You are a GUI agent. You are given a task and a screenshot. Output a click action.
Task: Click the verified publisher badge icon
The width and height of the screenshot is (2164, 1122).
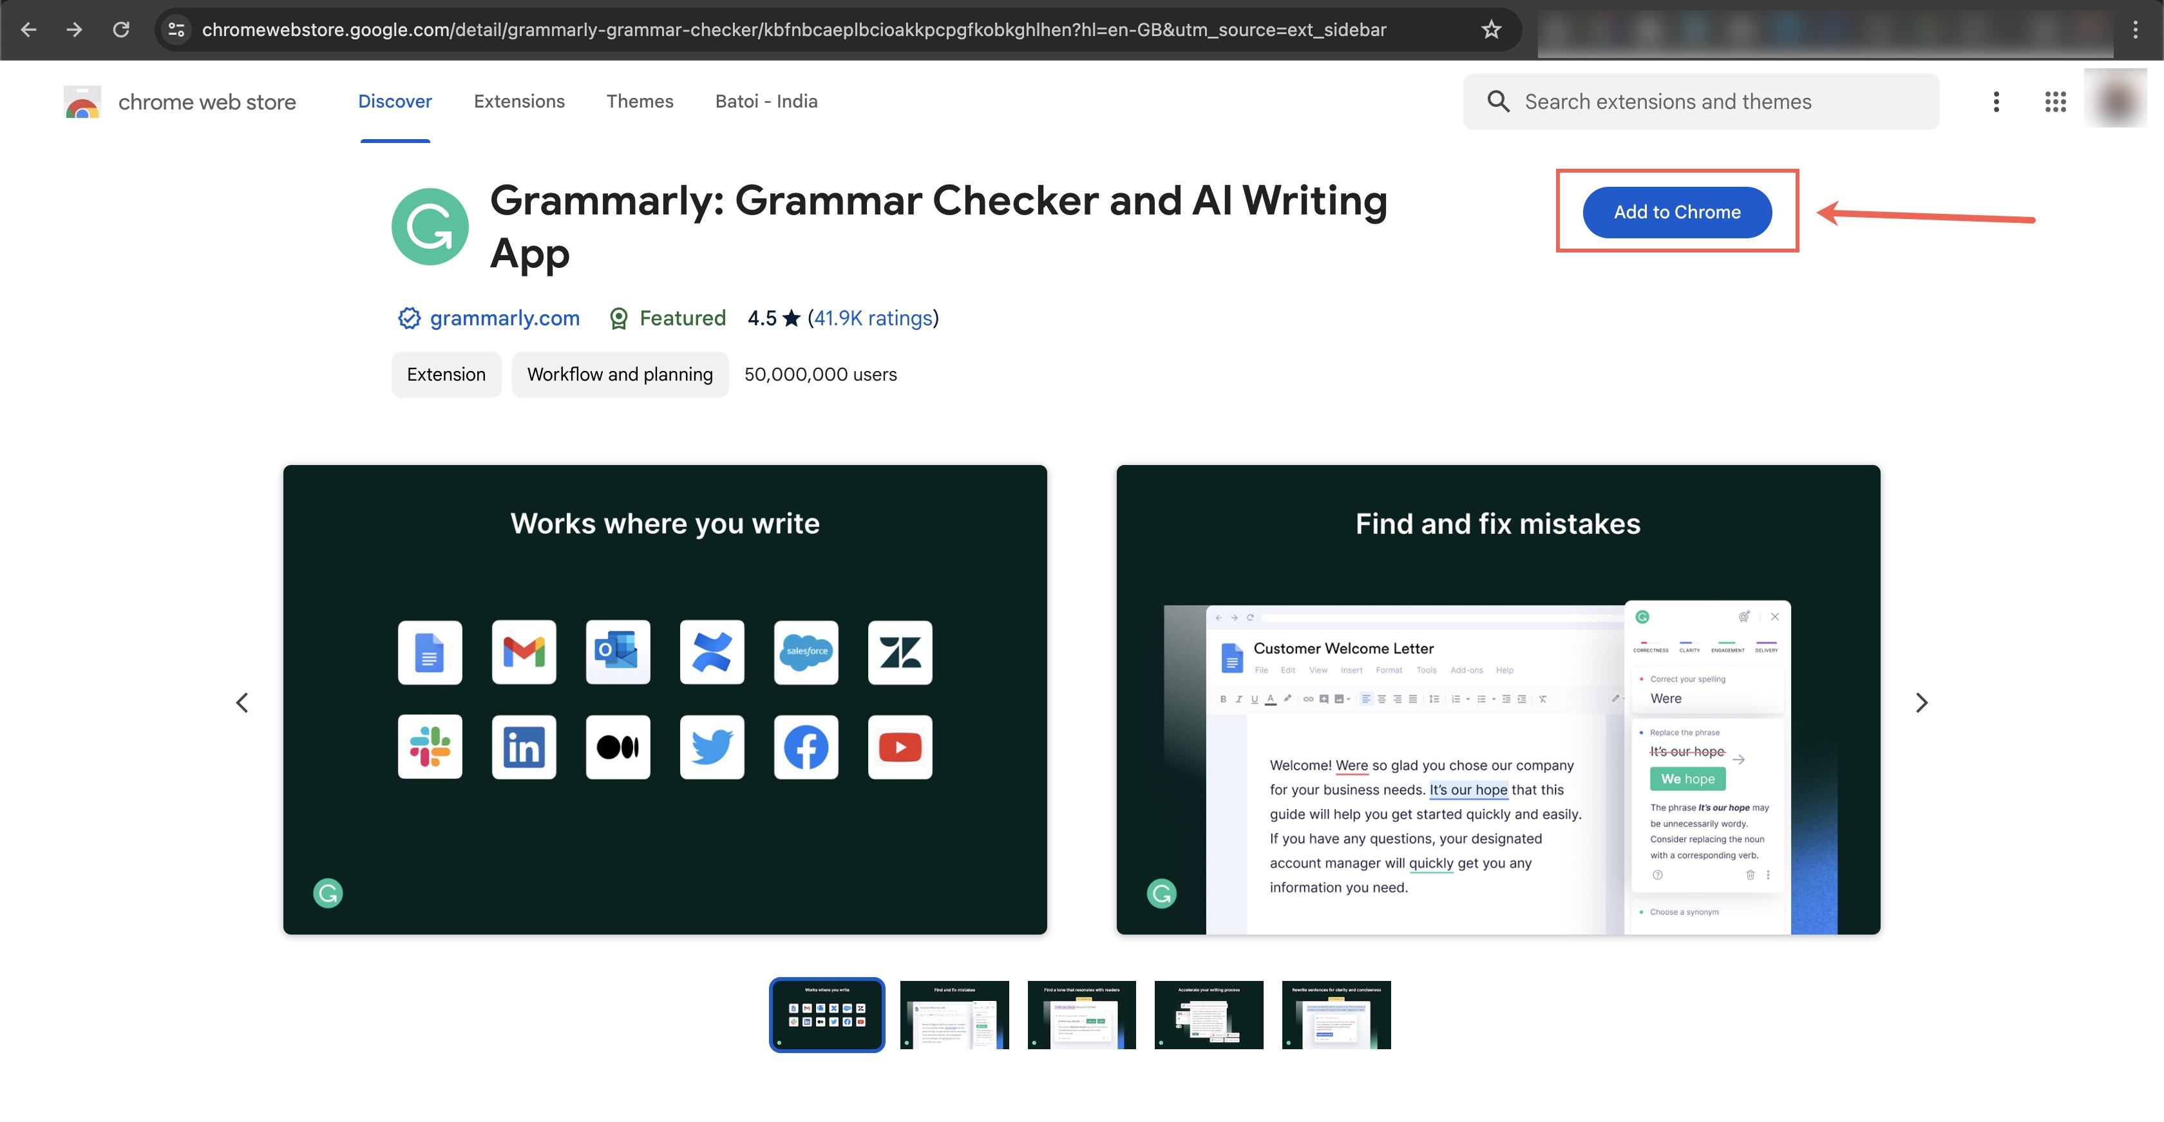pyautogui.click(x=409, y=318)
